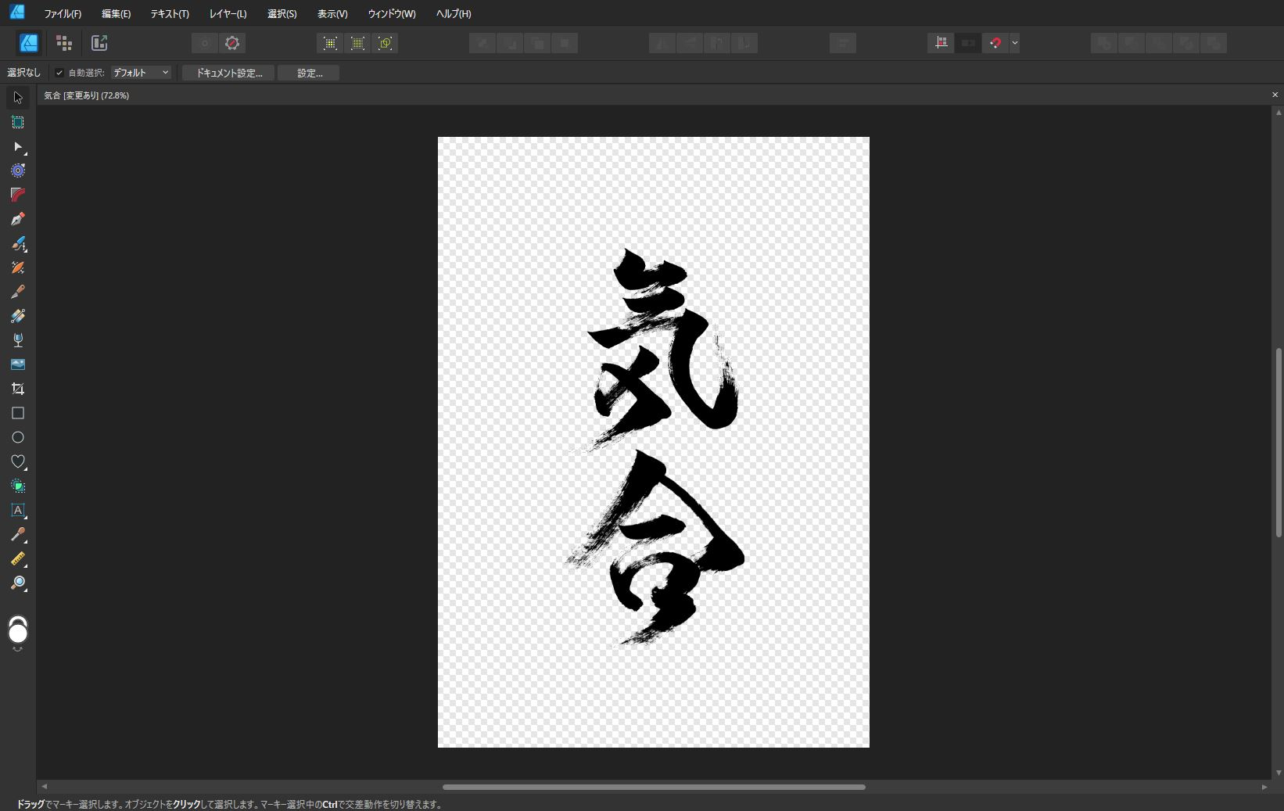Select the Artistic Text tool
The image size is (1284, 811).
(x=17, y=510)
